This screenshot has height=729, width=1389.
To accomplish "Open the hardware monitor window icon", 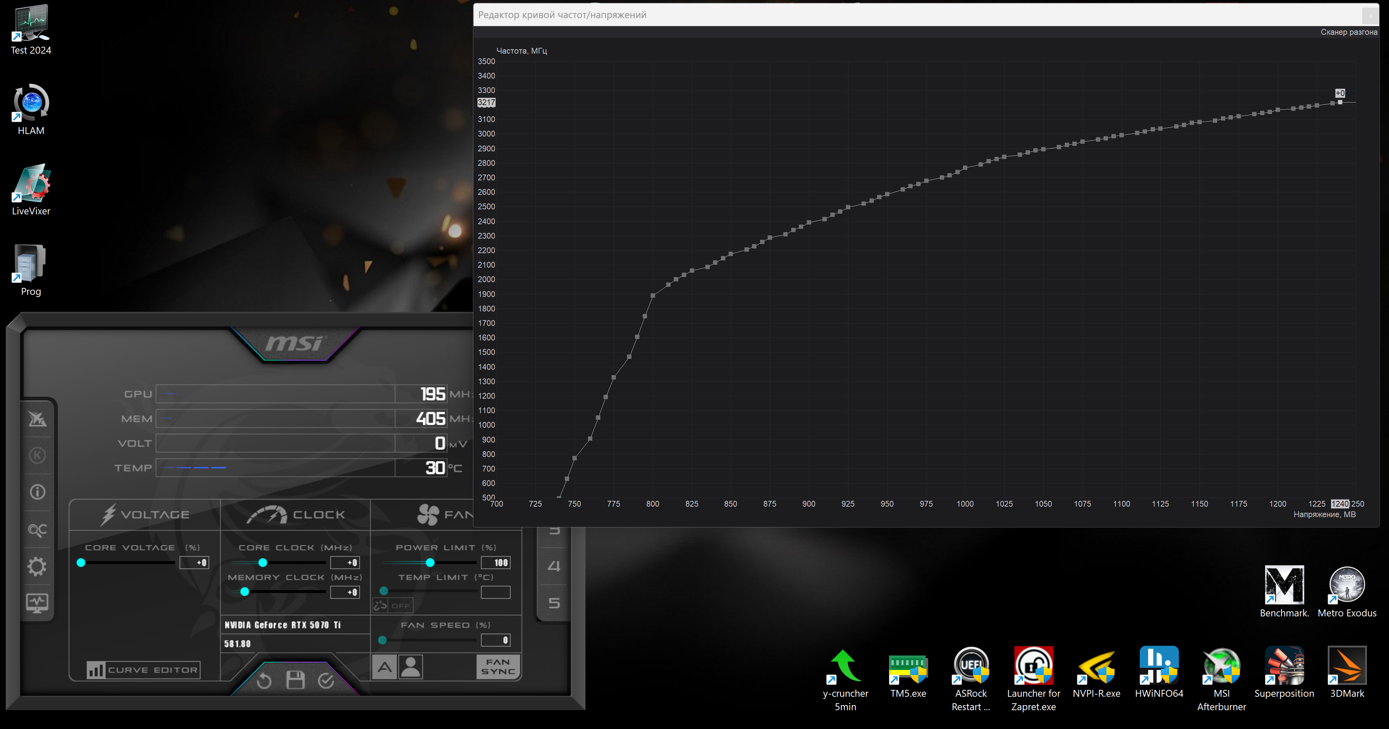I will click(37, 603).
